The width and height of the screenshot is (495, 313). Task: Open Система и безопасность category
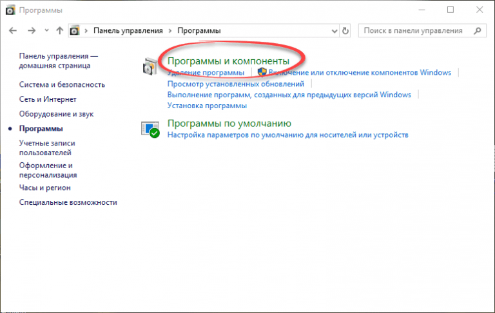(x=62, y=84)
